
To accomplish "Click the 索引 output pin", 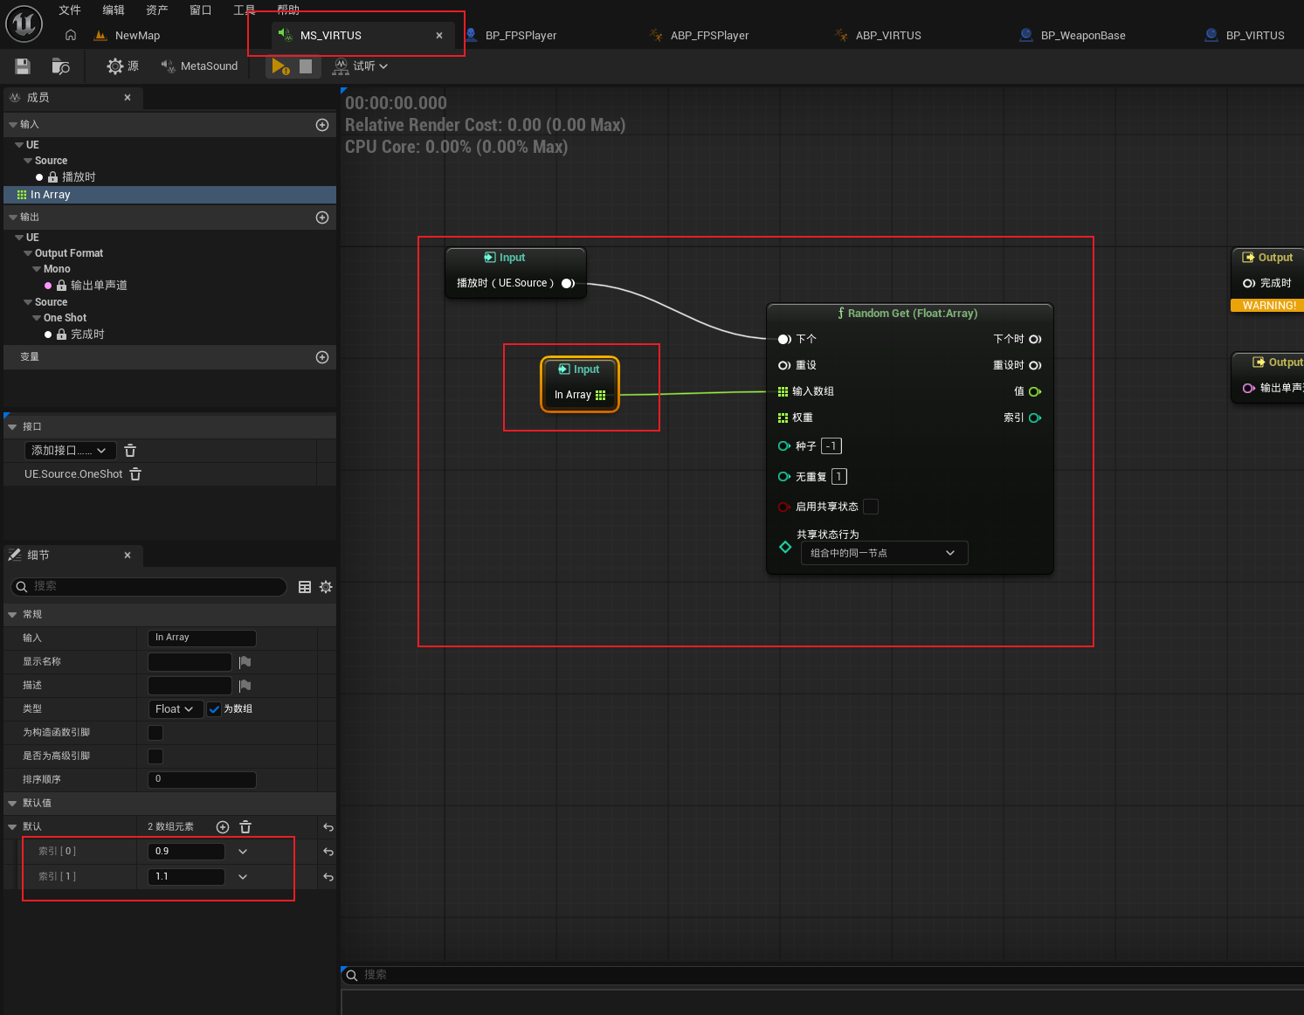I will [x=1035, y=418].
